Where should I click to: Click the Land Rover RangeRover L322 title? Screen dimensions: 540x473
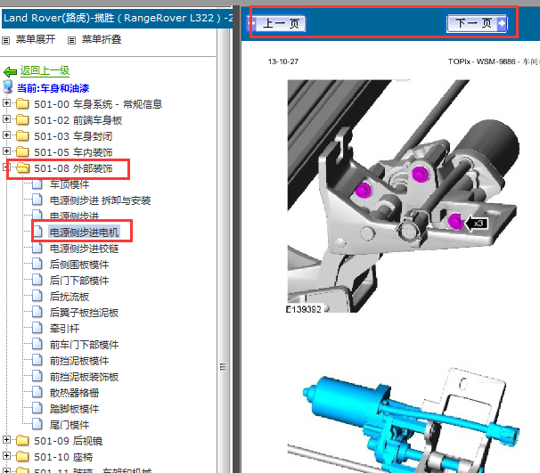(118, 18)
